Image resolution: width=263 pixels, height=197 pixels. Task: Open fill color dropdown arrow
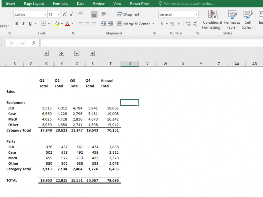click(62, 24)
